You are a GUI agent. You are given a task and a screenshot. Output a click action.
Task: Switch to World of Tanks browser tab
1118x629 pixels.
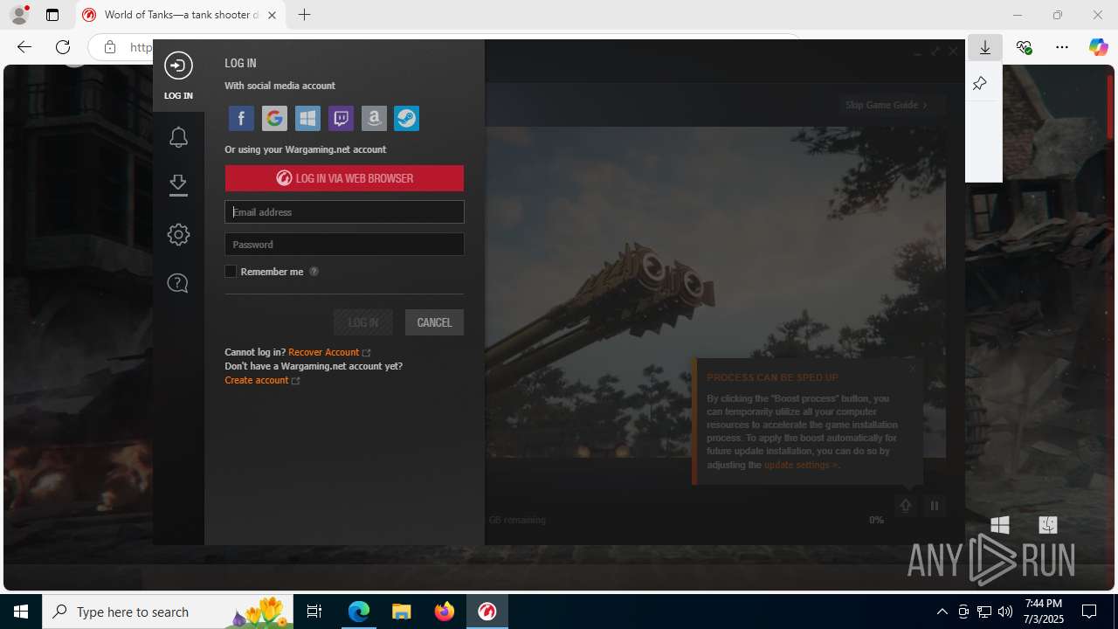(181, 15)
